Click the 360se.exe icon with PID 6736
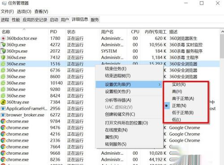 tap(3, 70)
